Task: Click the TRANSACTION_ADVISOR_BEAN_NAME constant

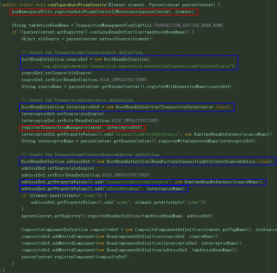Action: 188,25
